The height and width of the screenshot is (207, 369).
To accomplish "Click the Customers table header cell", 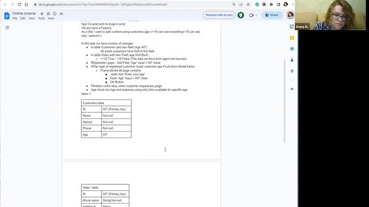I will 106,103.
